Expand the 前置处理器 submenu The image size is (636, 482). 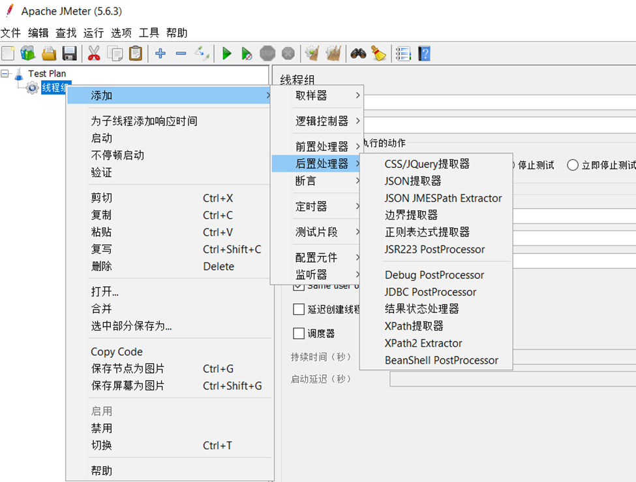(x=316, y=146)
